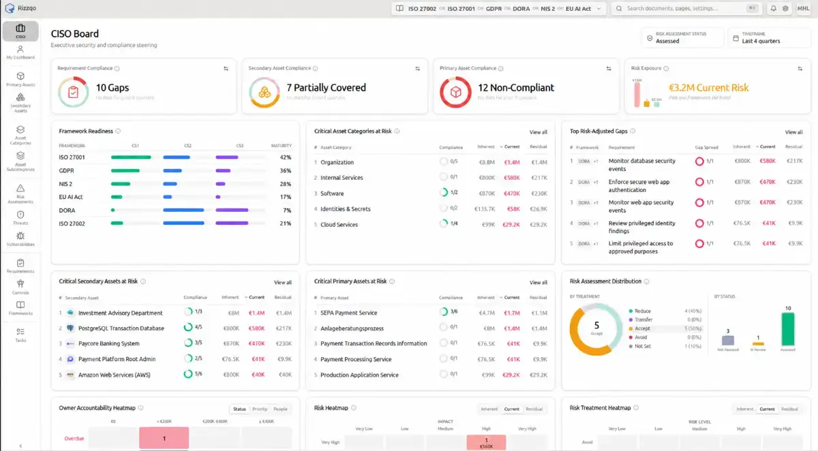Open Identities & Secrets category row
Viewport: 818px width, 451px height.
[431, 209]
